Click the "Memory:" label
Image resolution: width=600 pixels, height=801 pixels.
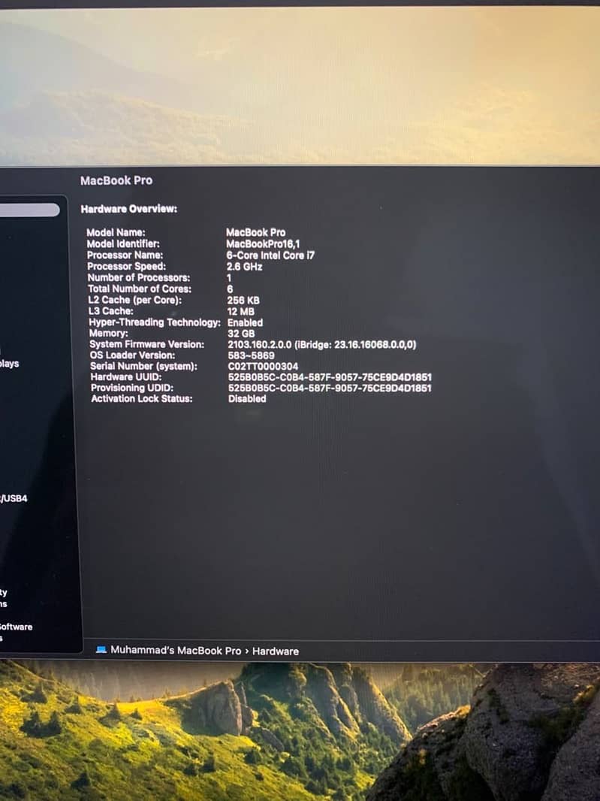pyautogui.click(x=108, y=333)
